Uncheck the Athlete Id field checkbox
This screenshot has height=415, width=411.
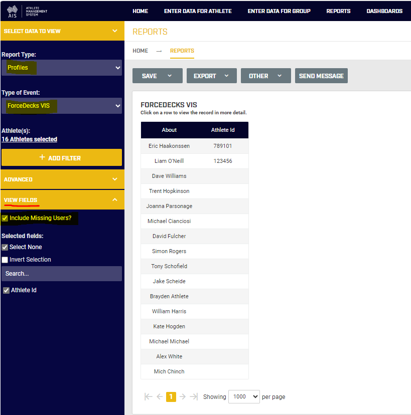(x=7, y=290)
